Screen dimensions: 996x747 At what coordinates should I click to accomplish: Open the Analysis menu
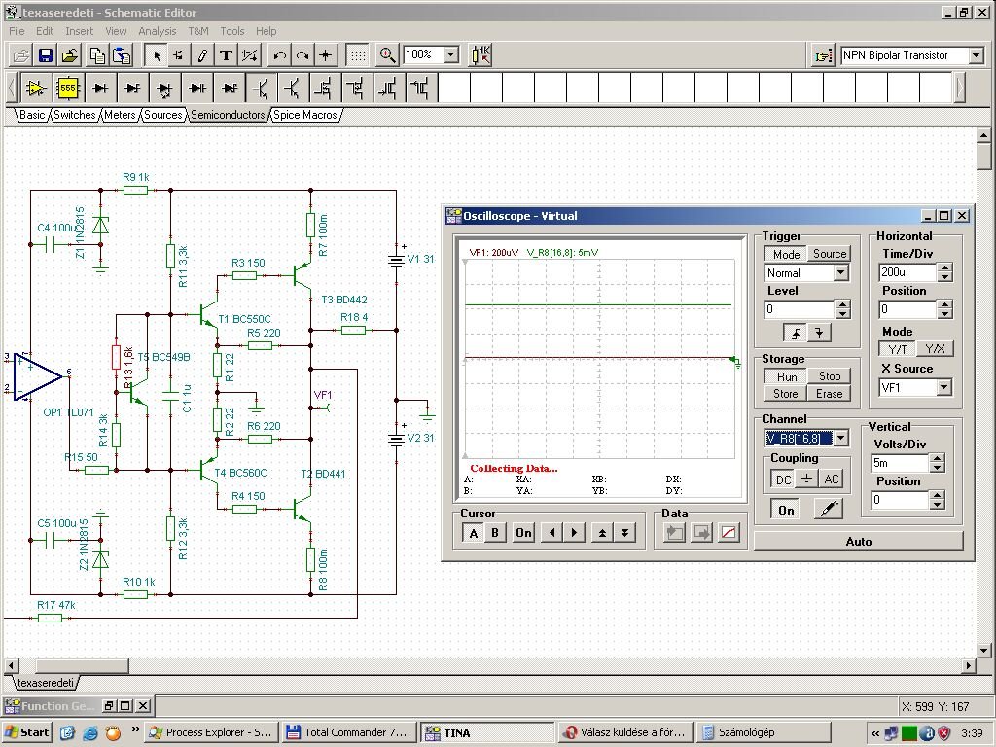(158, 31)
